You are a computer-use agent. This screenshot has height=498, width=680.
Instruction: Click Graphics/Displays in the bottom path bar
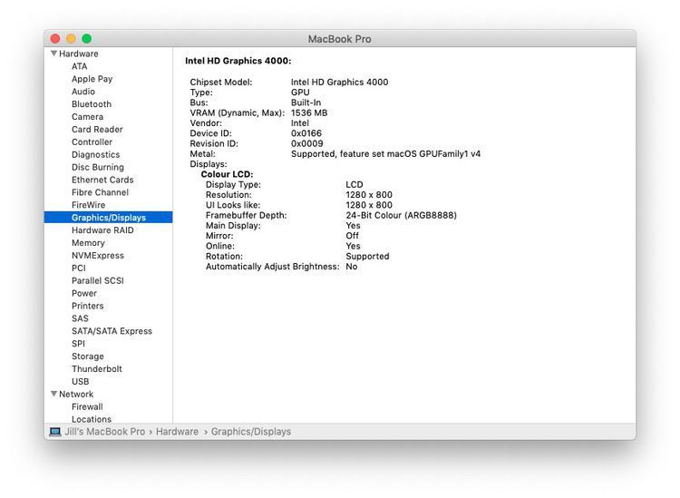click(251, 432)
